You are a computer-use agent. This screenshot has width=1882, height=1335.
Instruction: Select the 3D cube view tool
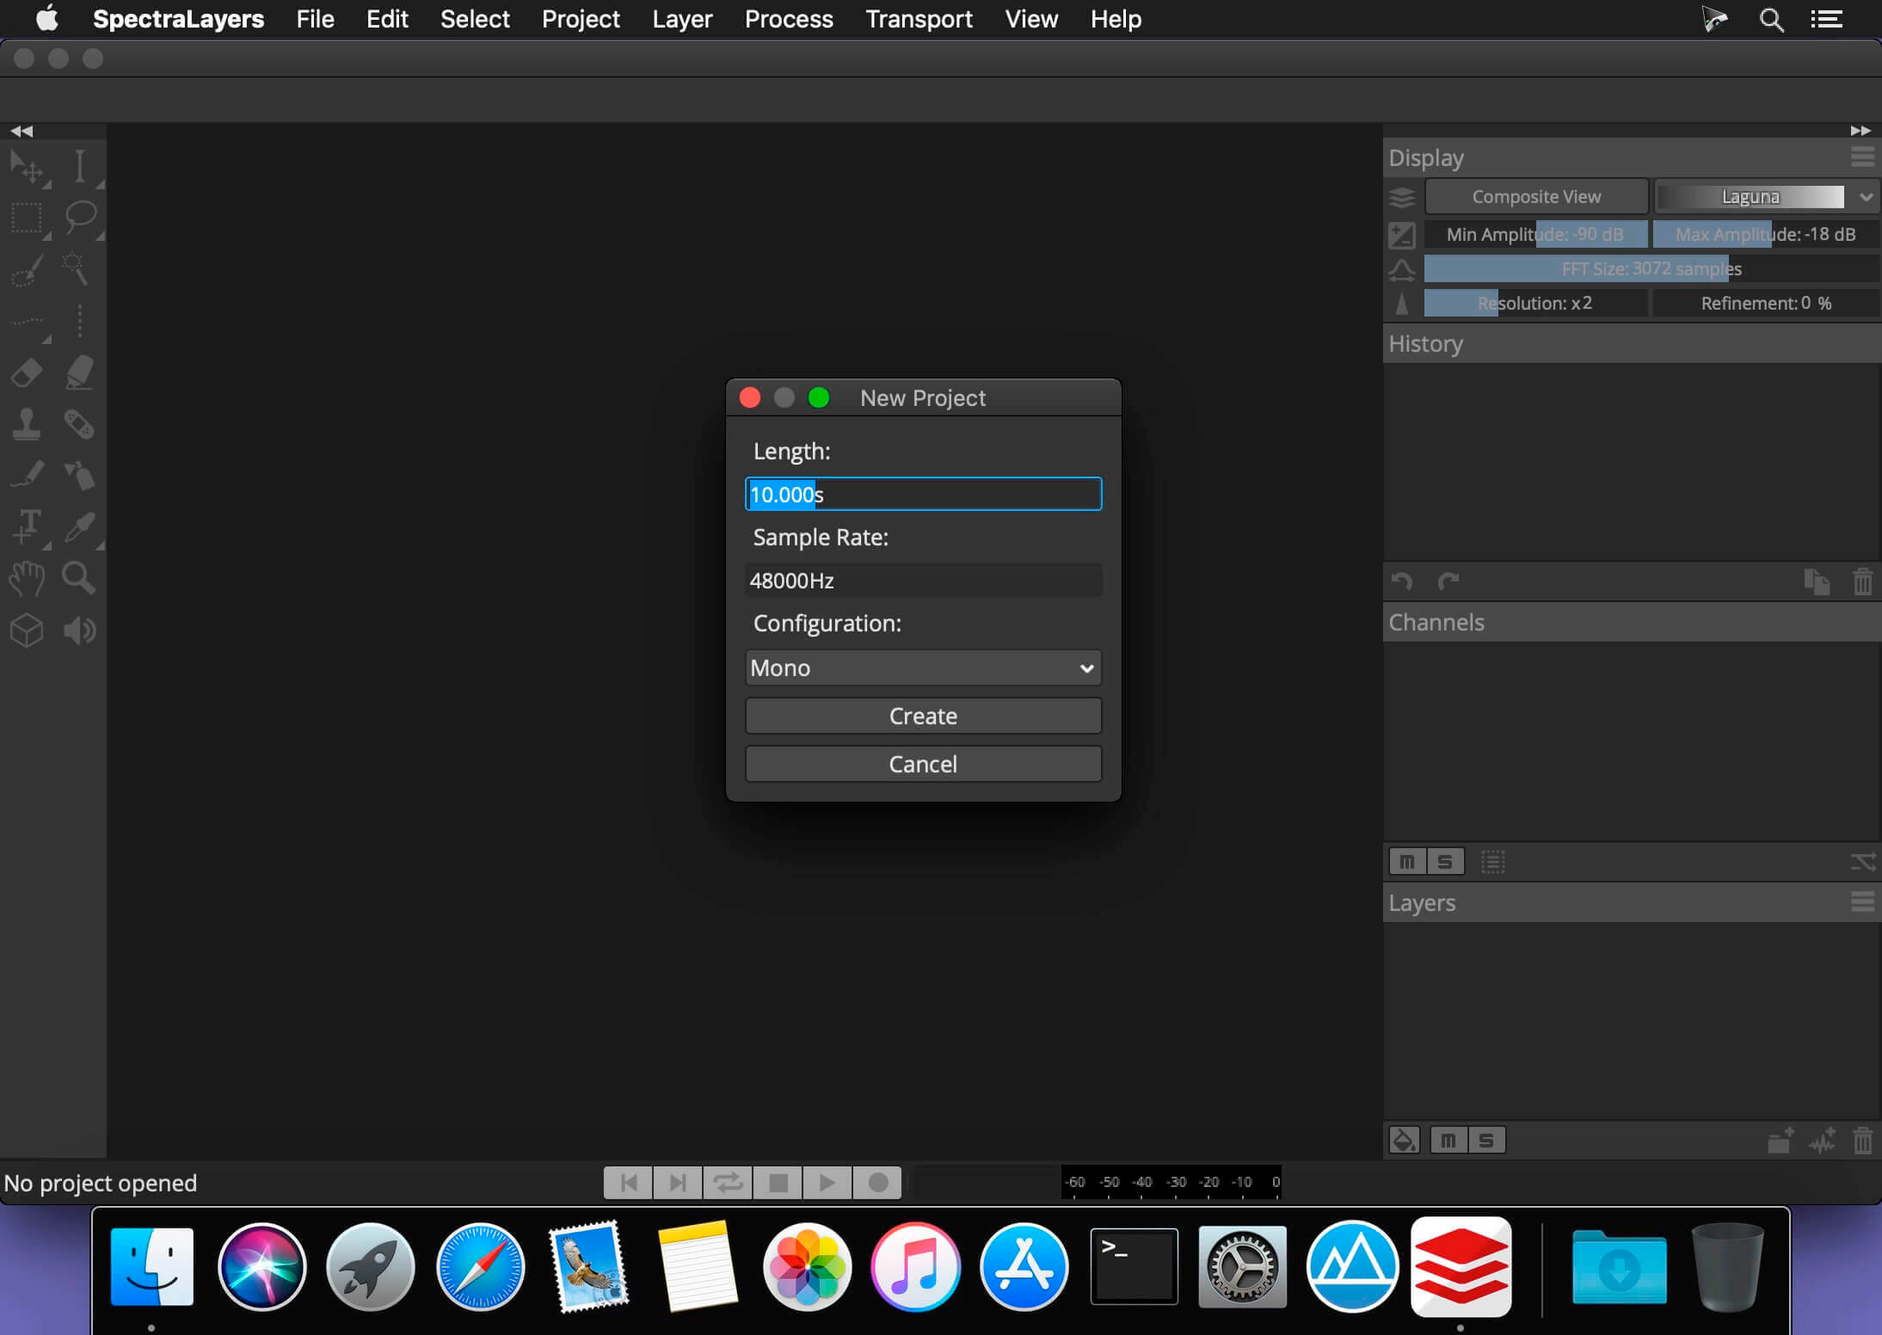pos(27,631)
